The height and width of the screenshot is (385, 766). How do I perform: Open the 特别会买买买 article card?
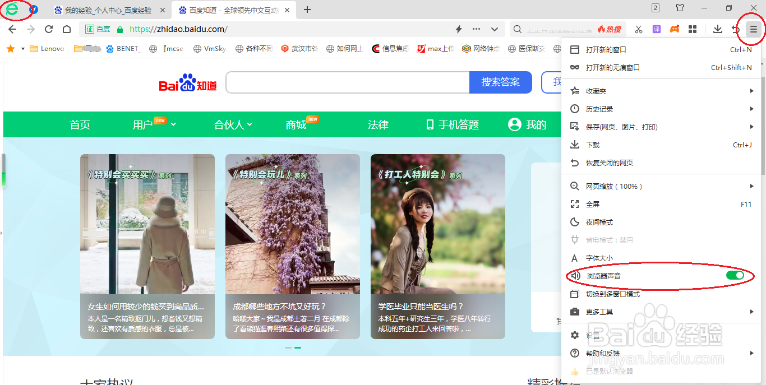coord(147,247)
